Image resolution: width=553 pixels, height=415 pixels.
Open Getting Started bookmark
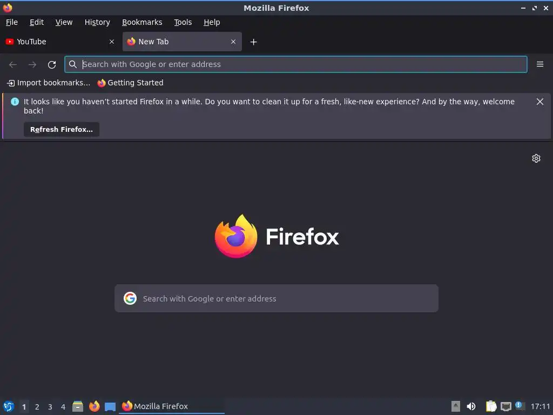point(130,83)
